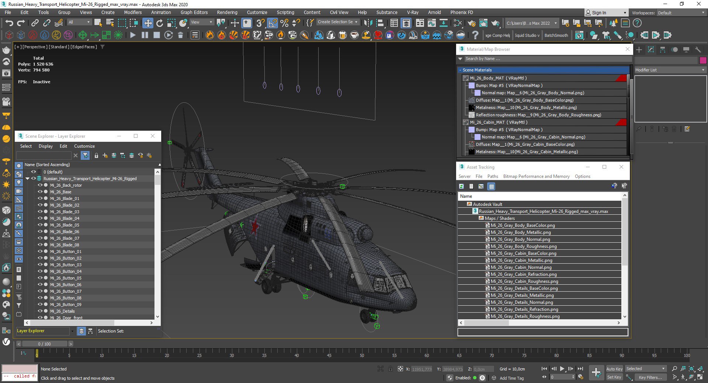The width and height of the screenshot is (708, 383).
Task: Open the Rendering menu
Action: point(227,13)
